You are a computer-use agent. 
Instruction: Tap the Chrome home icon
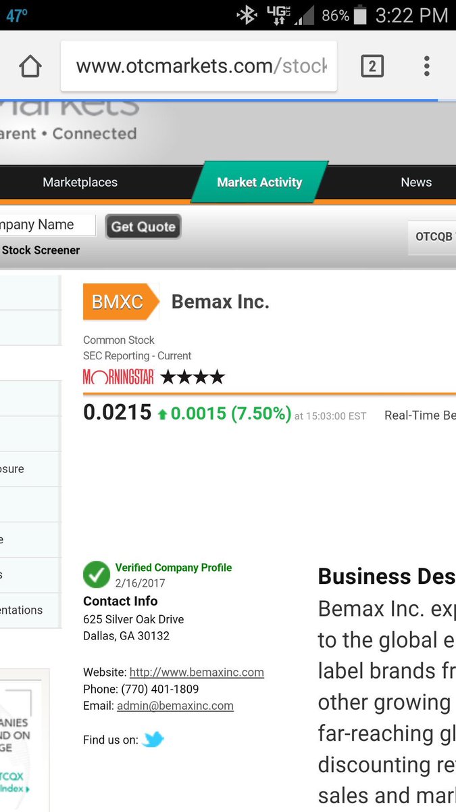[x=30, y=66]
